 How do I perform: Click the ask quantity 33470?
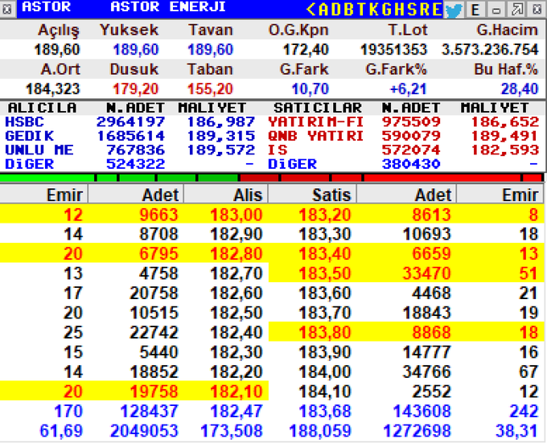426,273
